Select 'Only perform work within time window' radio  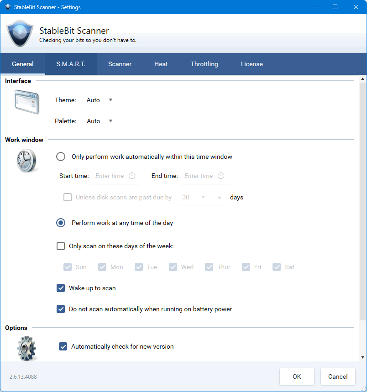click(61, 157)
